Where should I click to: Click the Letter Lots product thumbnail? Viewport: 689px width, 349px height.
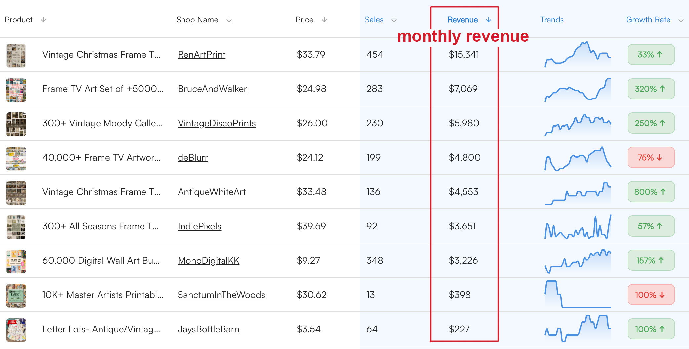[x=16, y=330]
